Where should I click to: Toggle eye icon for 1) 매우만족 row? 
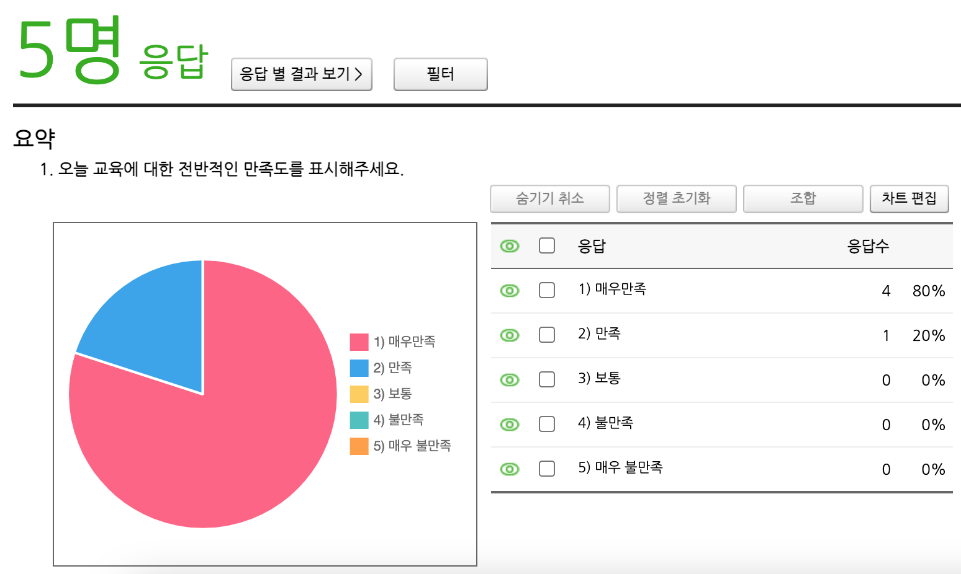[510, 291]
